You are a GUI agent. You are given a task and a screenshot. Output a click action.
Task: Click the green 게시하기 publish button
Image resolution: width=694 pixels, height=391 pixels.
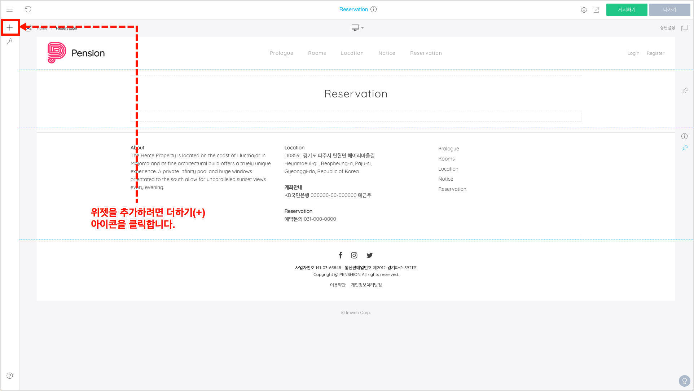coord(627,10)
